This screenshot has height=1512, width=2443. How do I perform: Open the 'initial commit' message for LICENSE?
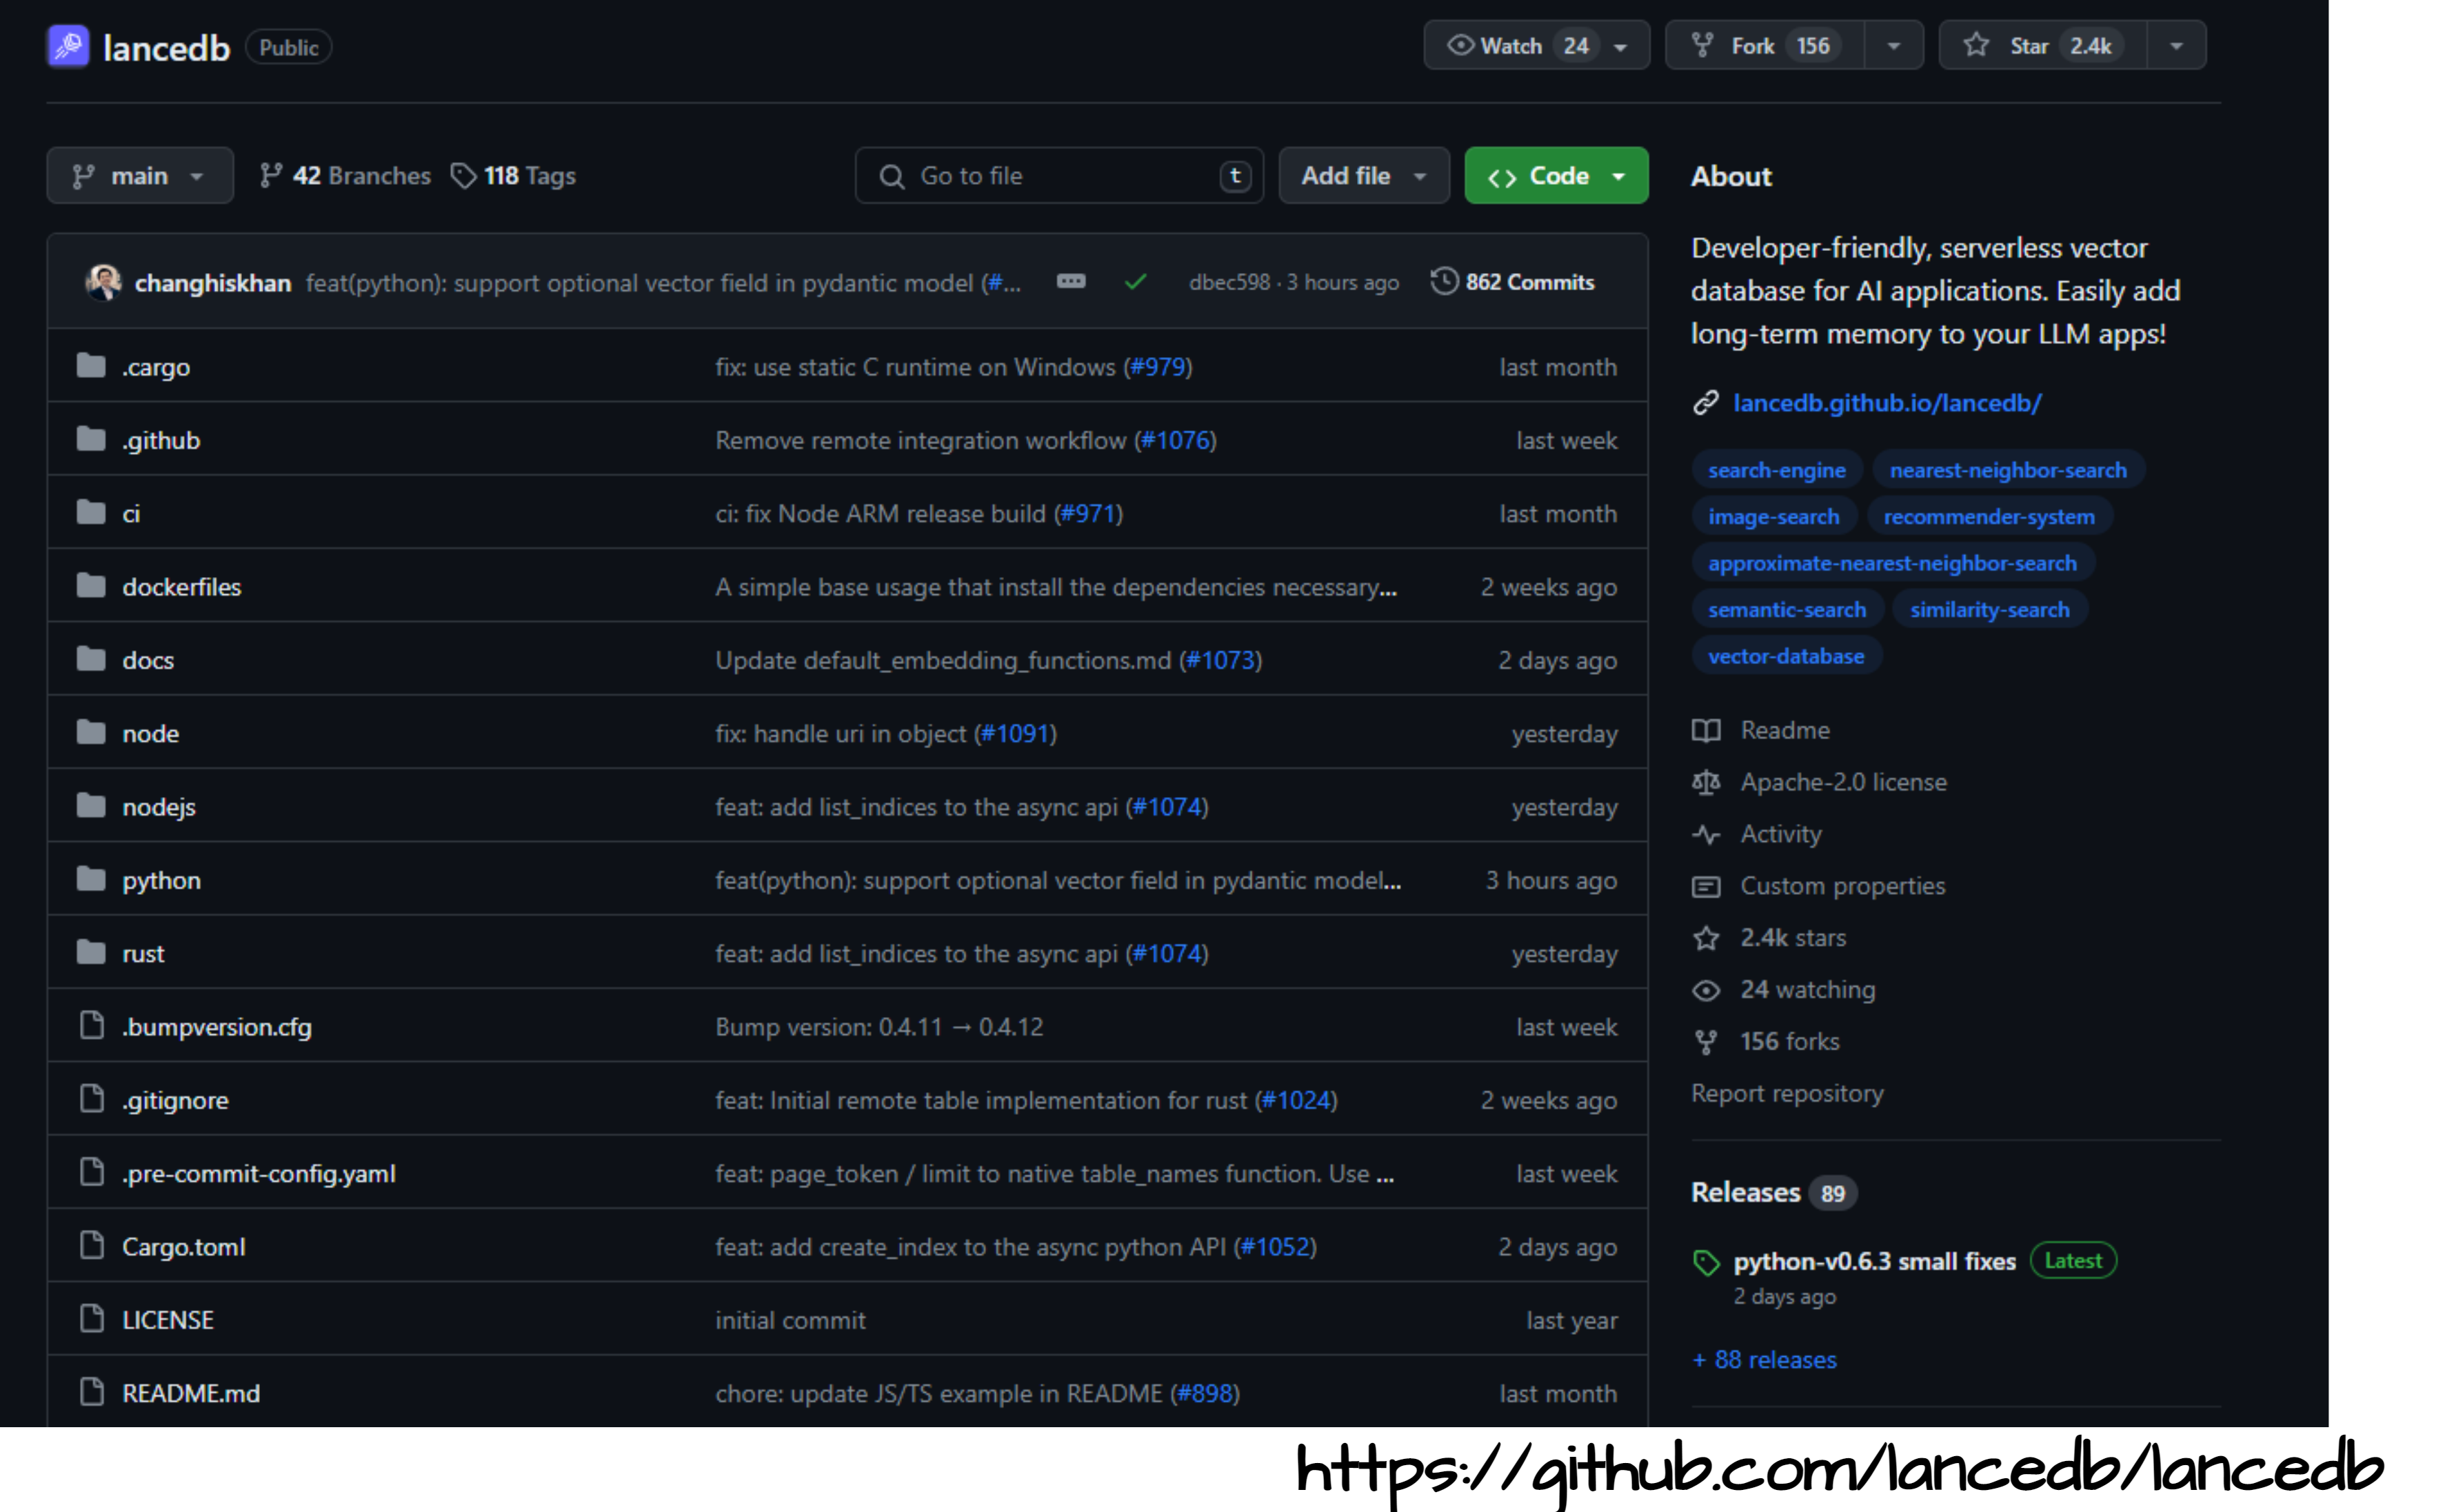click(x=790, y=1320)
